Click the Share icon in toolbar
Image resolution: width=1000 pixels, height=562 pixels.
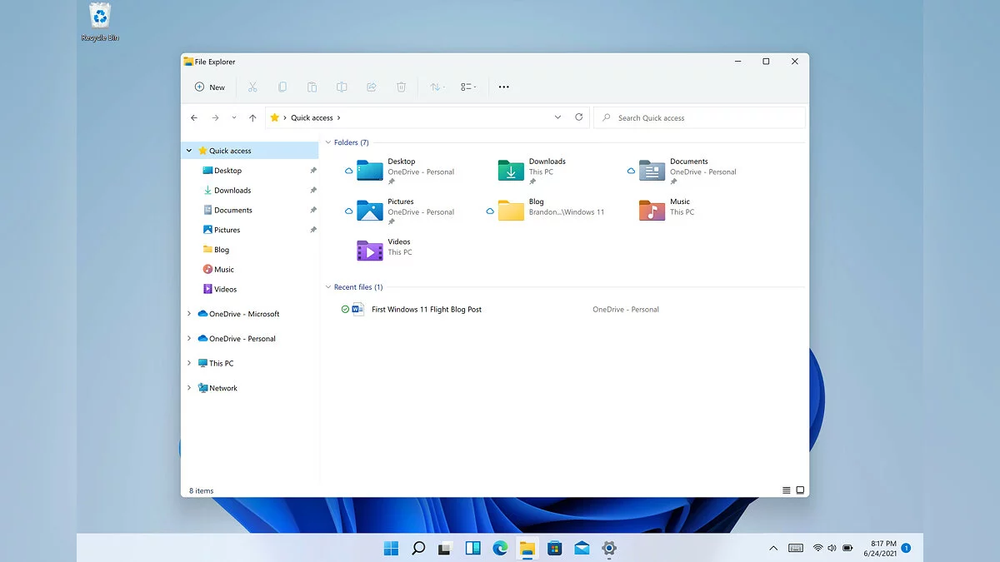pos(372,87)
